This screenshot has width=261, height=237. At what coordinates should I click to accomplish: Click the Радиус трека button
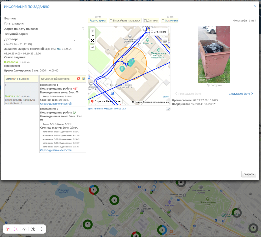98,20
